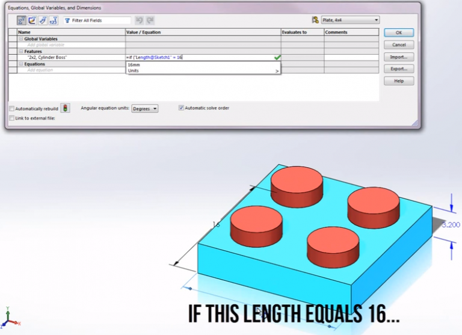Open the Units submenu in popup
This screenshot has width=462, height=335.
[x=203, y=70]
